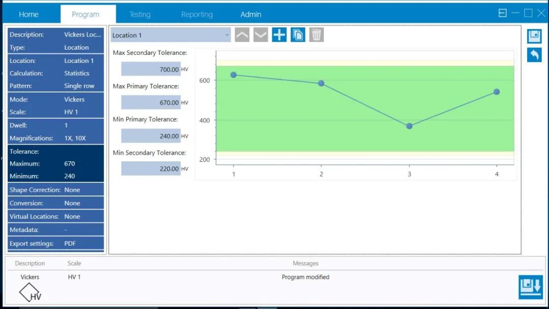Save program with floppy disk icon

[534, 37]
